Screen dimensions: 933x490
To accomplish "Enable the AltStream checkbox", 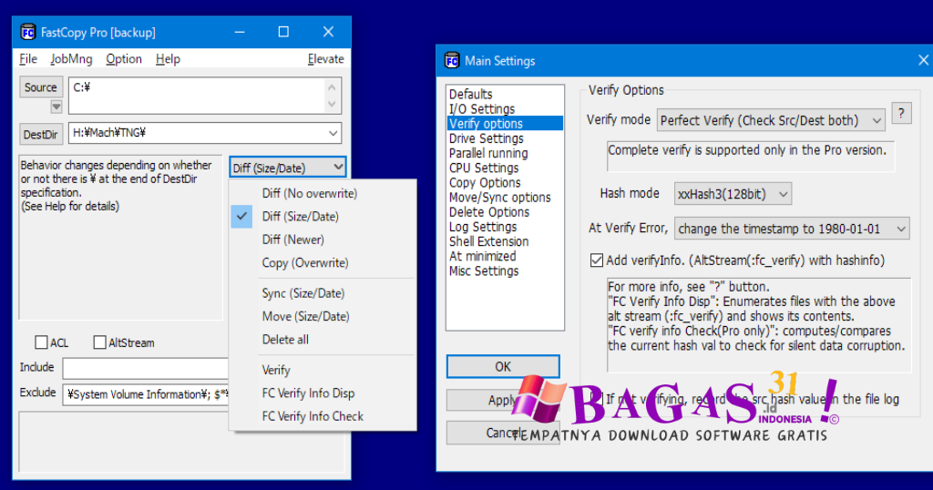I will (99, 342).
